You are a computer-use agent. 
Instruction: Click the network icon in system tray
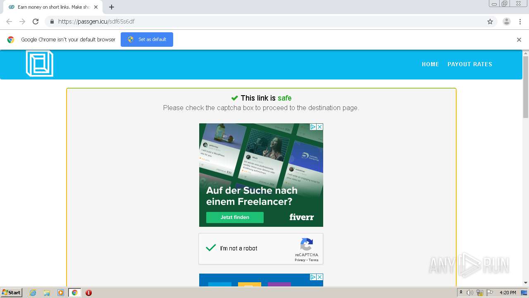(480, 293)
